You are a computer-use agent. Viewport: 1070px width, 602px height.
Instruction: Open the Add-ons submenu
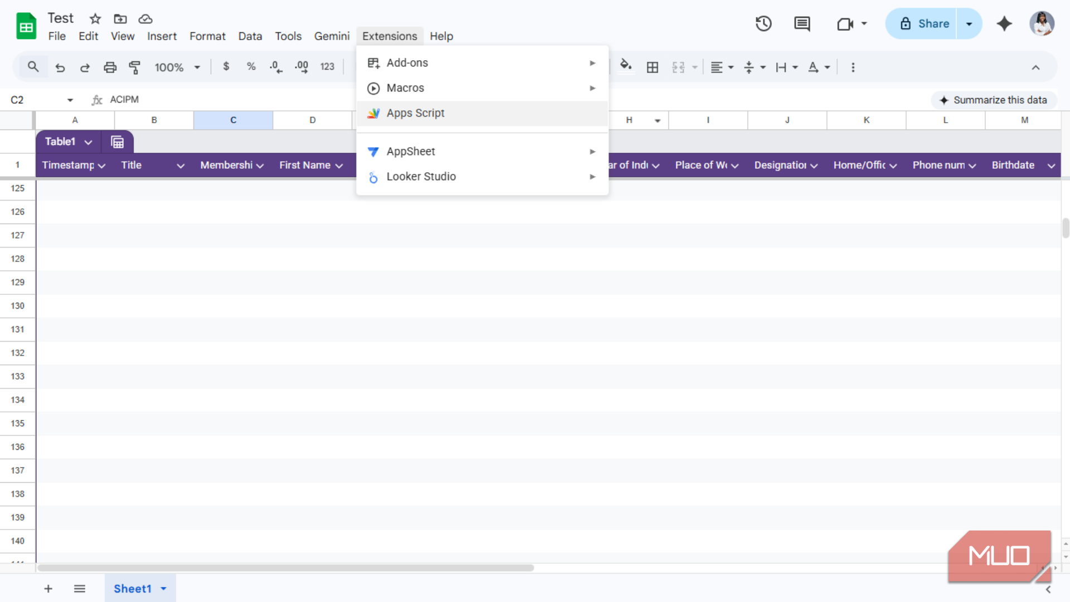[x=481, y=63]
